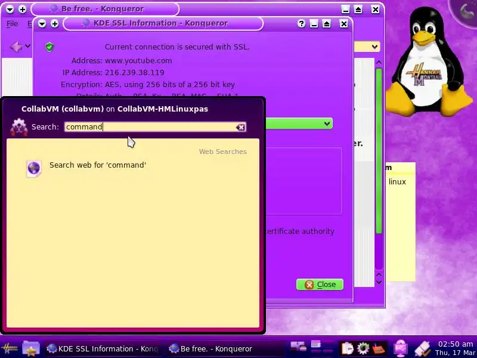
Task: Click the plasma cashew corner icon at top right
Action: [x=466, y=11]
